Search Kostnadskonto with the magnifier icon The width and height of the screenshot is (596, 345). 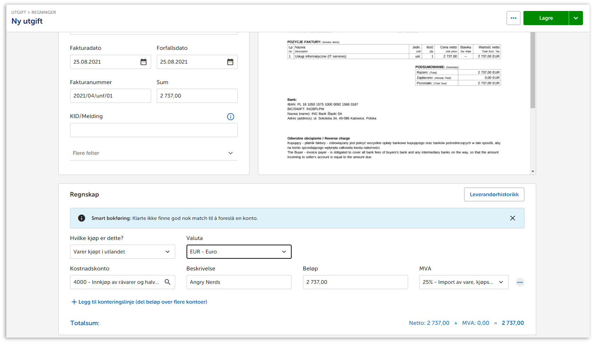click(x=167, y=282)
